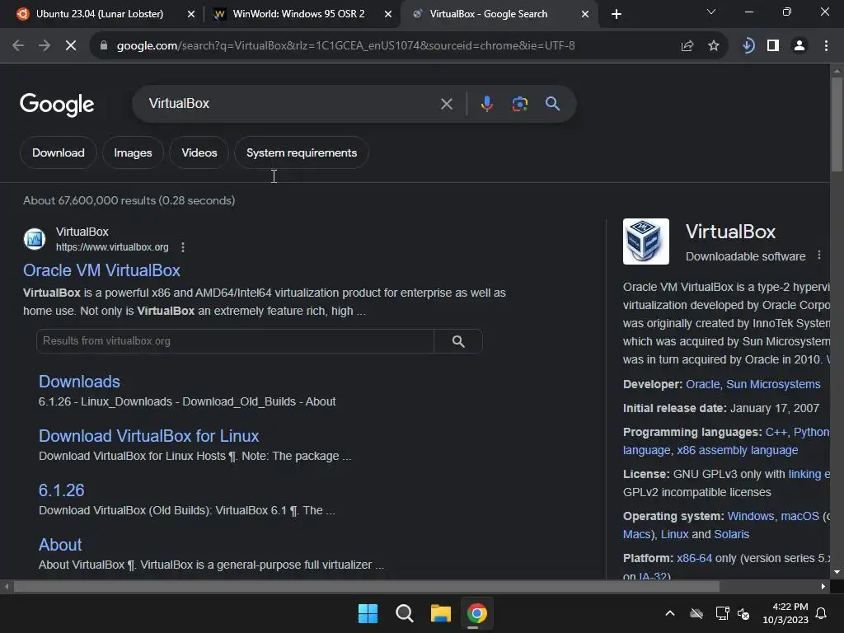Screen dimensions: 844x633
Task: Close the Ubuntu 23.04 tab
Action: point(191,14)
